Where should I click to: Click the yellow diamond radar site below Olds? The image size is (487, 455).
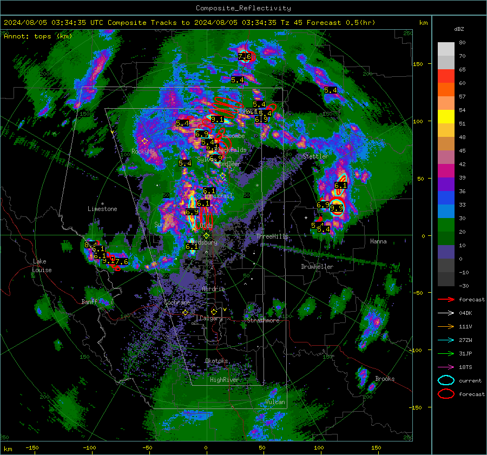206,236
